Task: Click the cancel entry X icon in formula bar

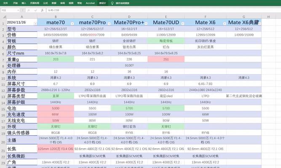Action: (29, 10)
